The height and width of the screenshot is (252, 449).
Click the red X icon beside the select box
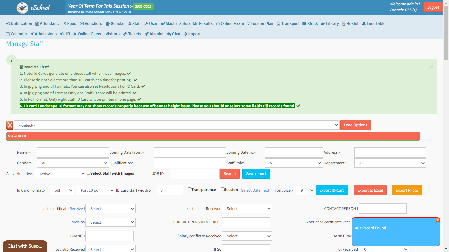tap(10, 125)
